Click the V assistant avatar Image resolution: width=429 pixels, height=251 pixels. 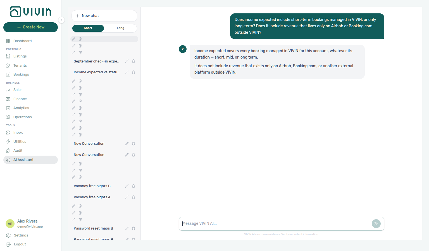(183, 49)
